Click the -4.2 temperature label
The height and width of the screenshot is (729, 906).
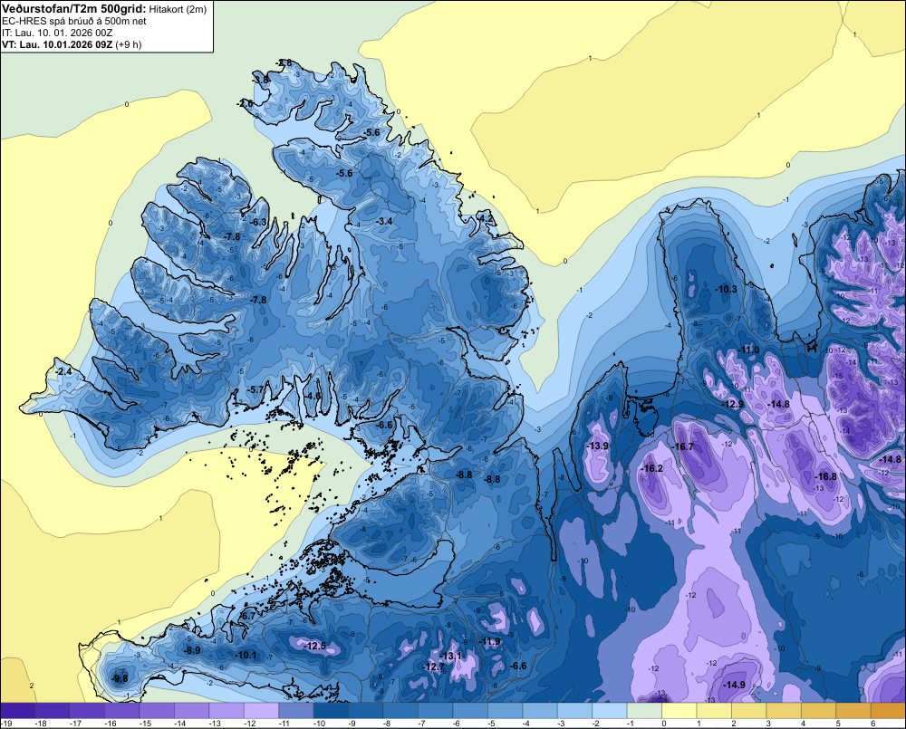pyautogui.click(x=487, y=218)
